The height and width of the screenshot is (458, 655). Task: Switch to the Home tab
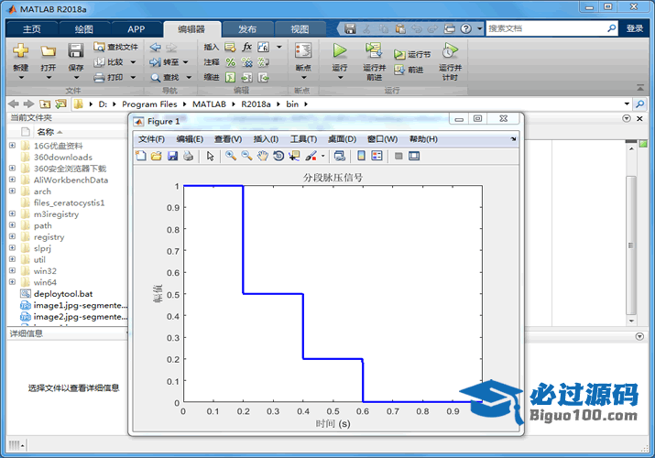[32, 29]
